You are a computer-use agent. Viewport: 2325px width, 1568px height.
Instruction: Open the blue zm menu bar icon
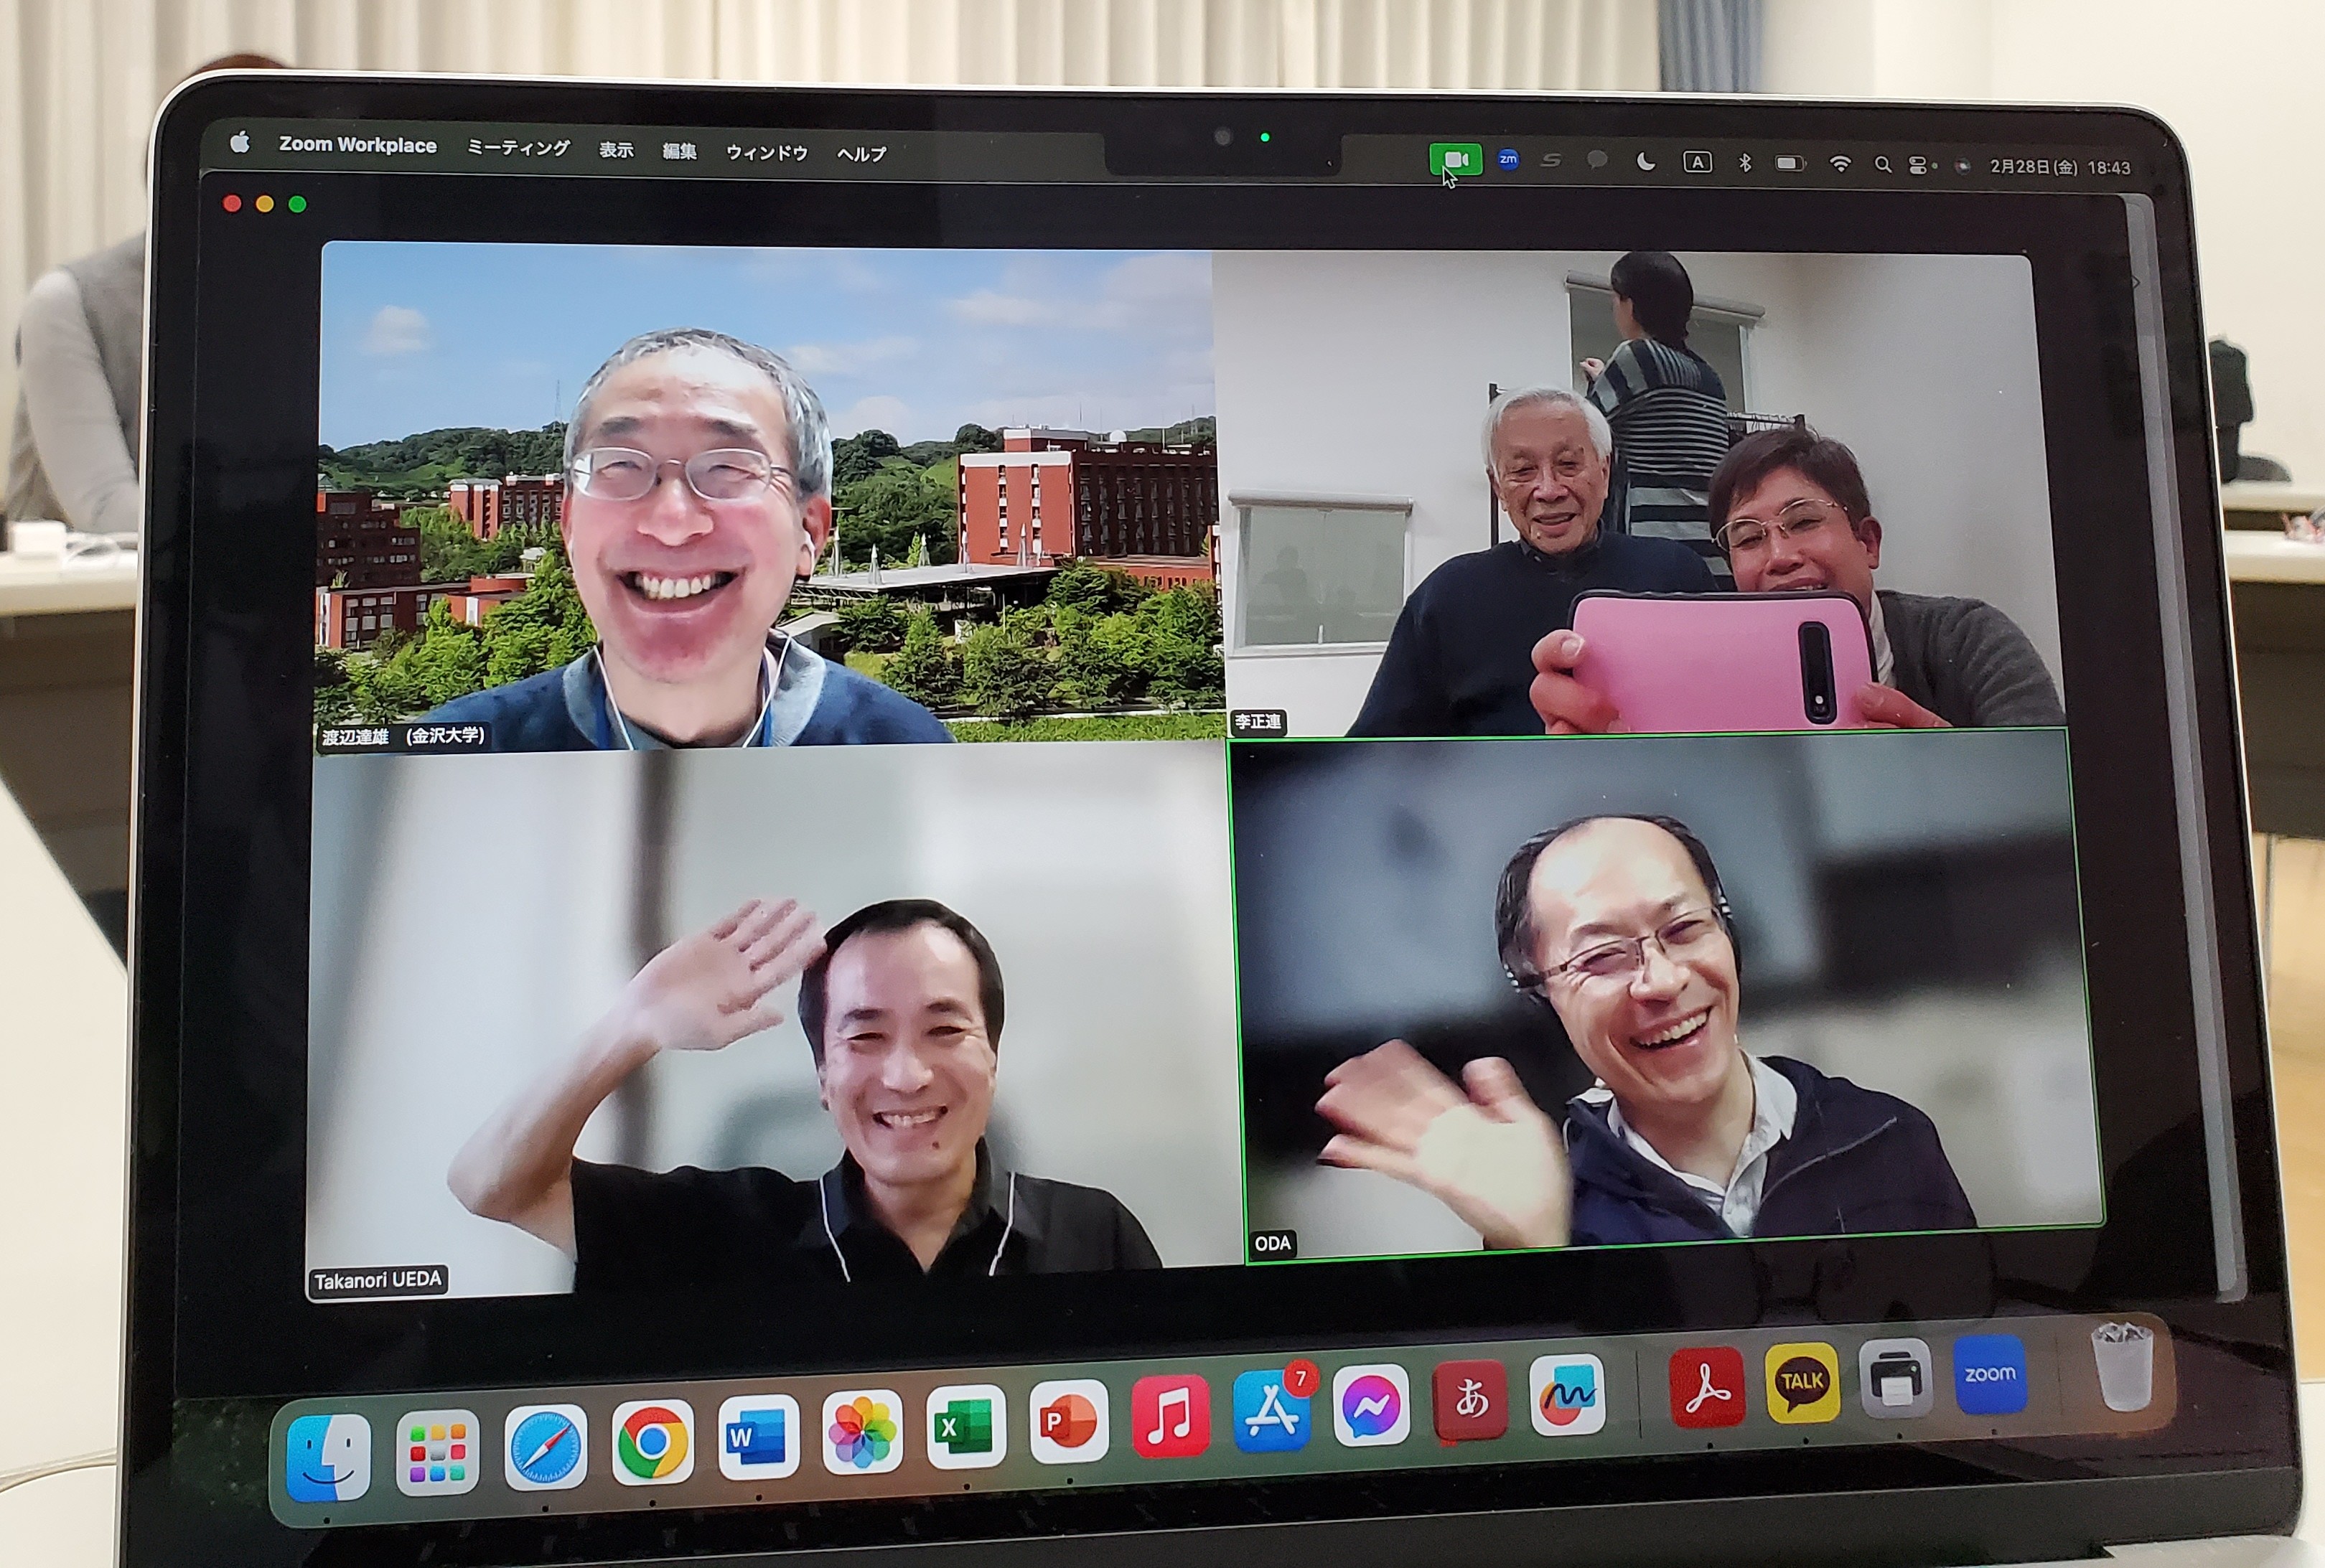pos(1508,160)
